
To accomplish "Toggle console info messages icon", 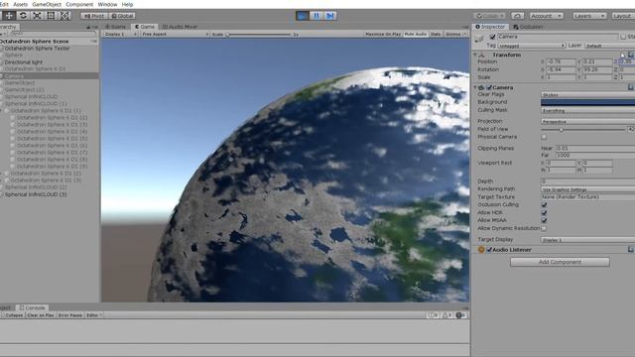I will (433, 315).
